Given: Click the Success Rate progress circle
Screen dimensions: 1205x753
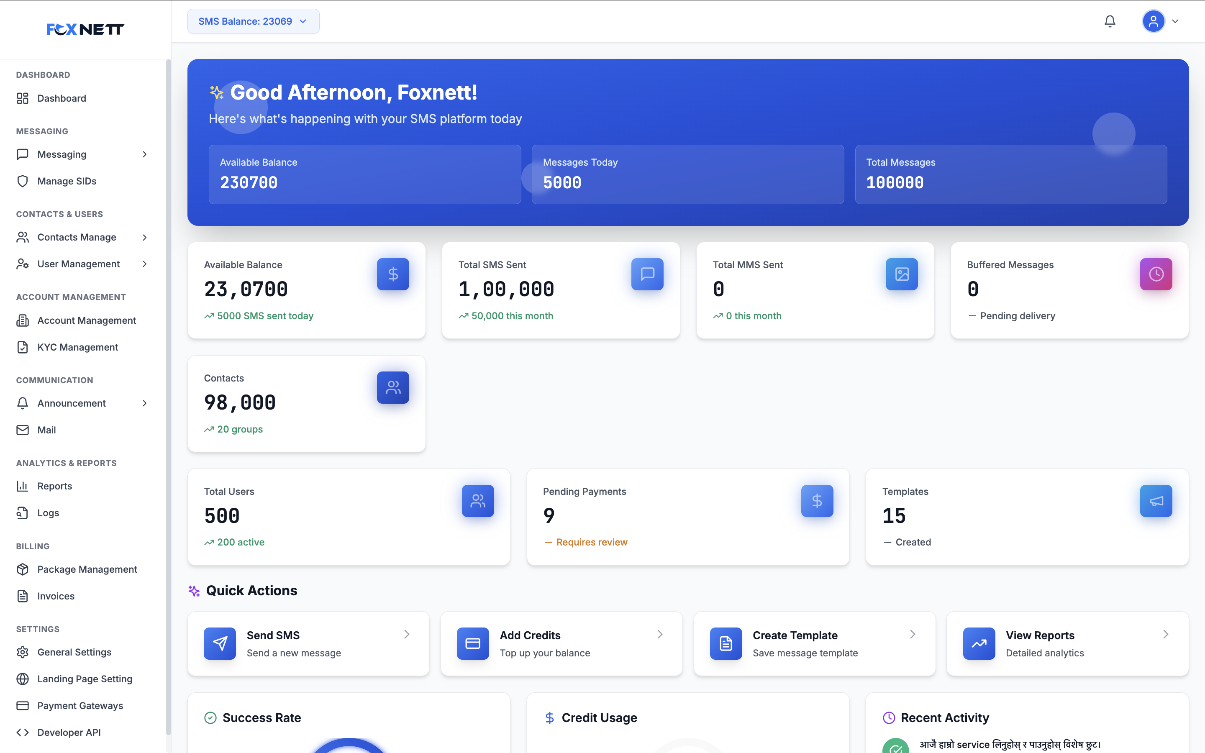Looking at the screenshot, I should [349, 746].
